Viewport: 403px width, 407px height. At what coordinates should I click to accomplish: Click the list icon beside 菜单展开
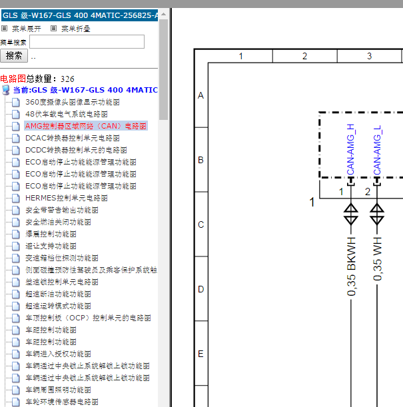click(x=4, y=28)
